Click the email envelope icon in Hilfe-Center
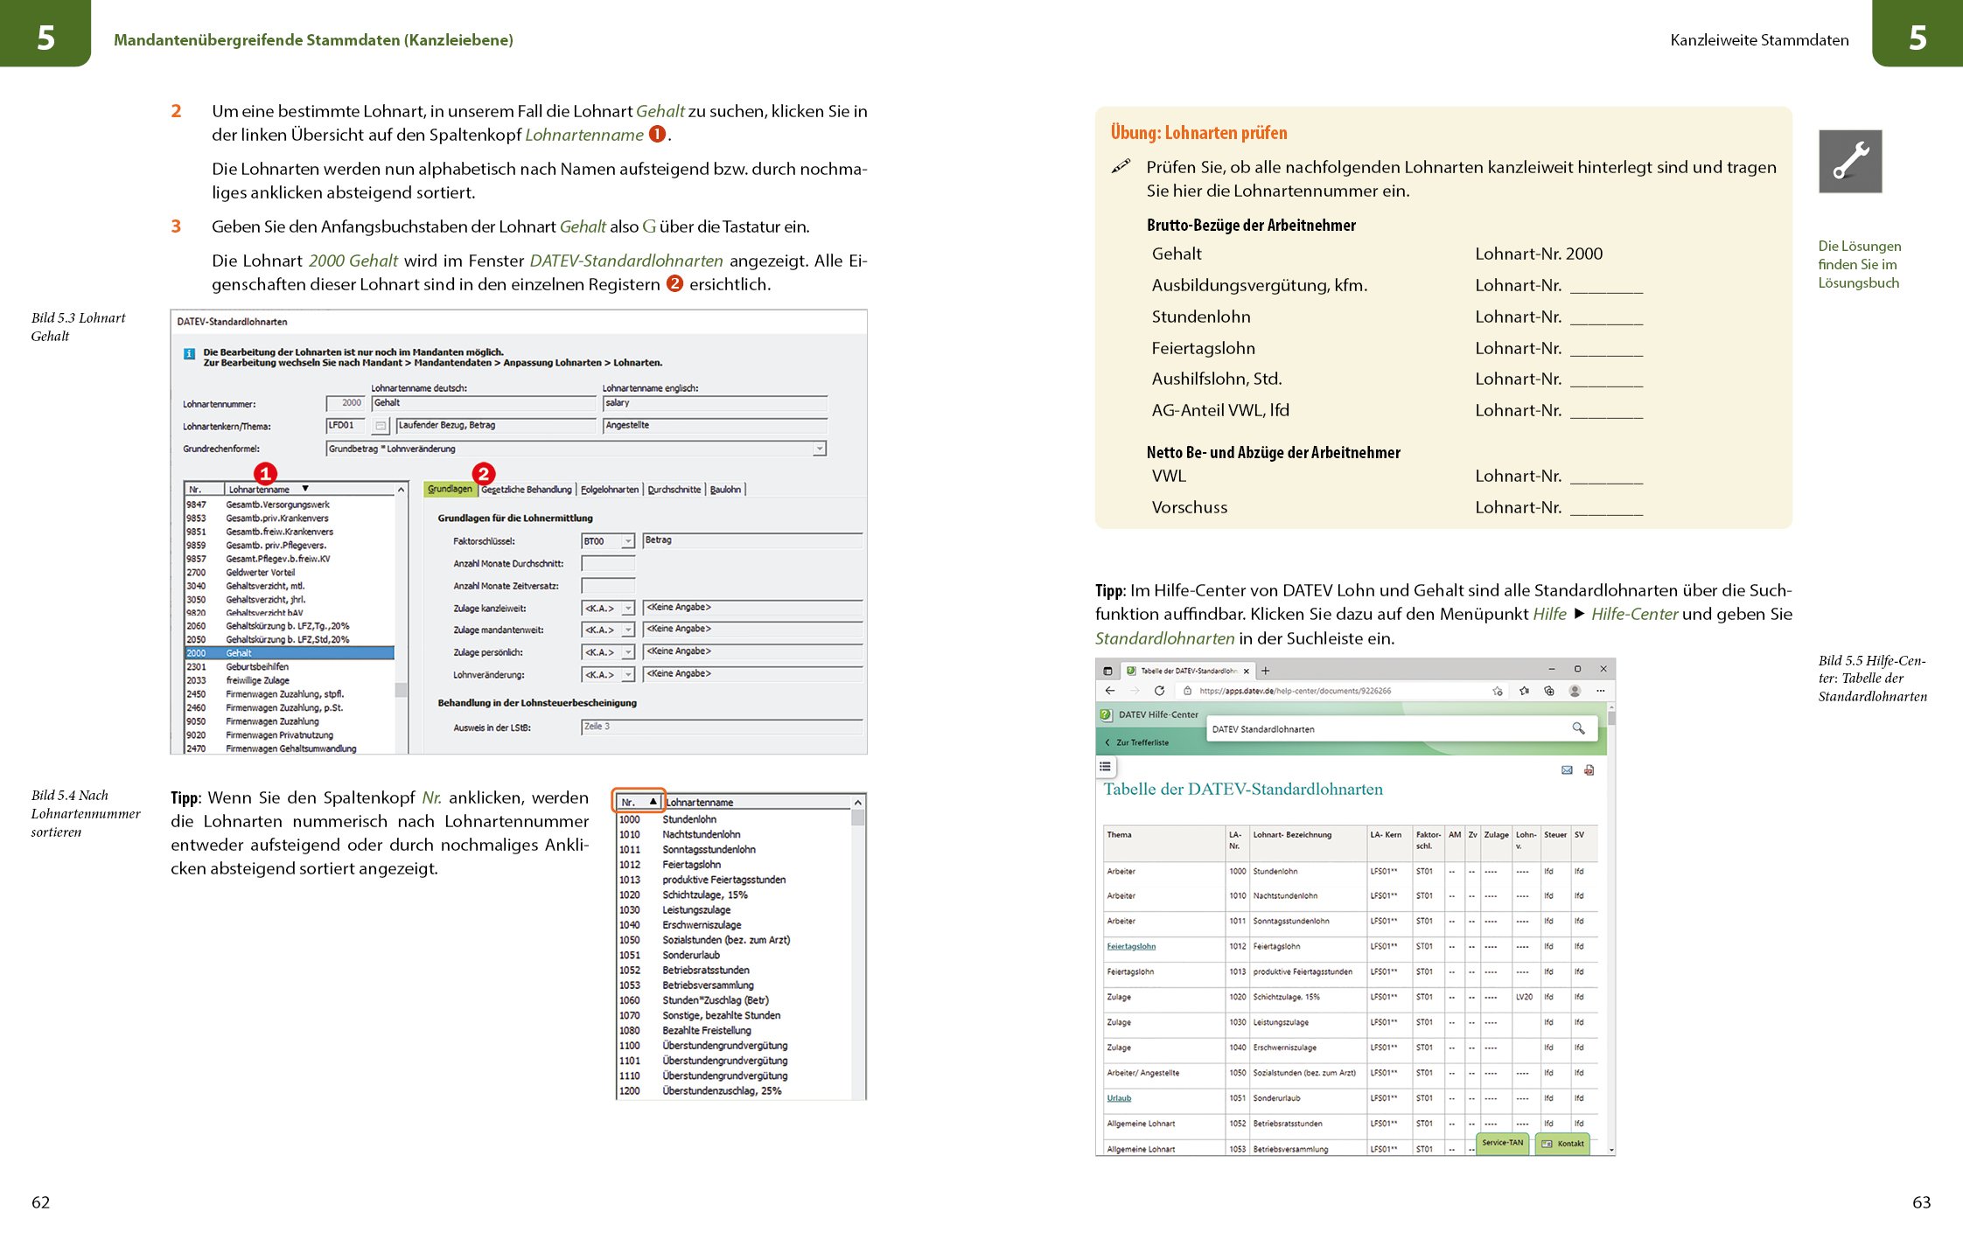This screenshot has width=1963, height=1239. click(x=1567, y=770)
